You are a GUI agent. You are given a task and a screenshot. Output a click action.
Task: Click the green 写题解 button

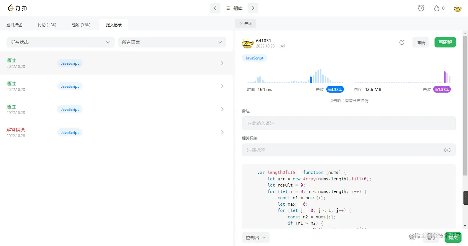point(445,42)
